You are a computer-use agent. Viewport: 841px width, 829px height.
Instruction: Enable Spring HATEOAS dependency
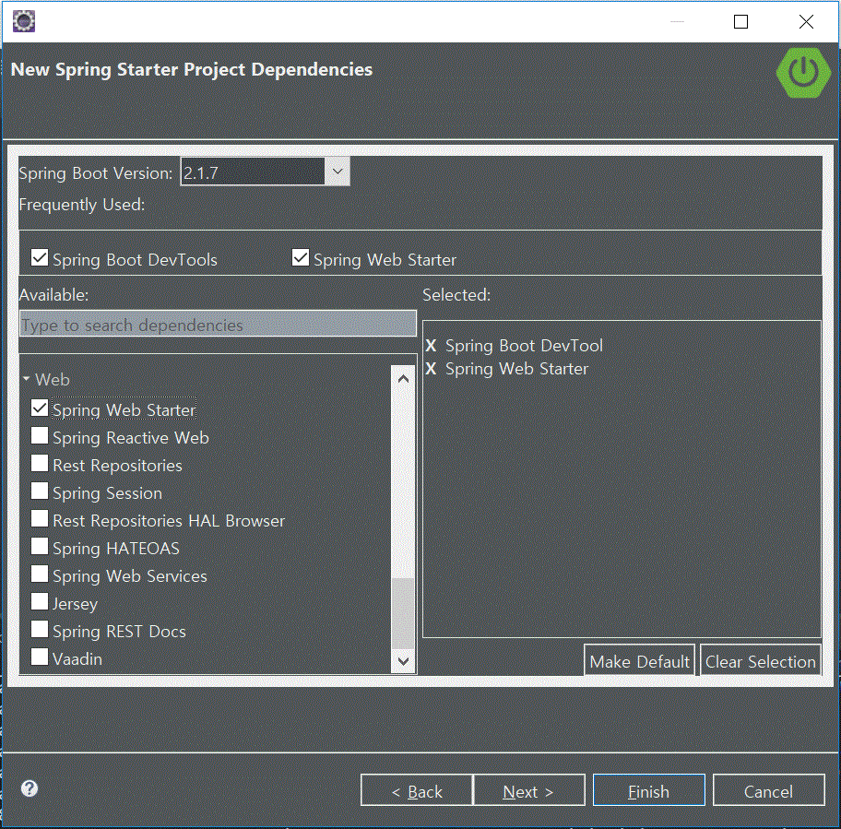[40, 547]
